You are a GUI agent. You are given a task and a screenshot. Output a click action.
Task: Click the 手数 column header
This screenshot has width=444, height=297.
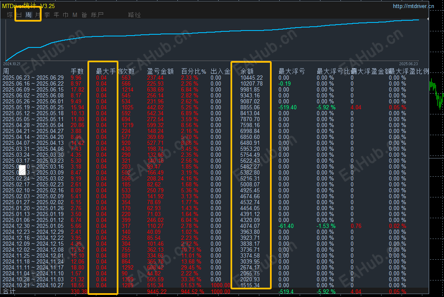click(77, 71)
